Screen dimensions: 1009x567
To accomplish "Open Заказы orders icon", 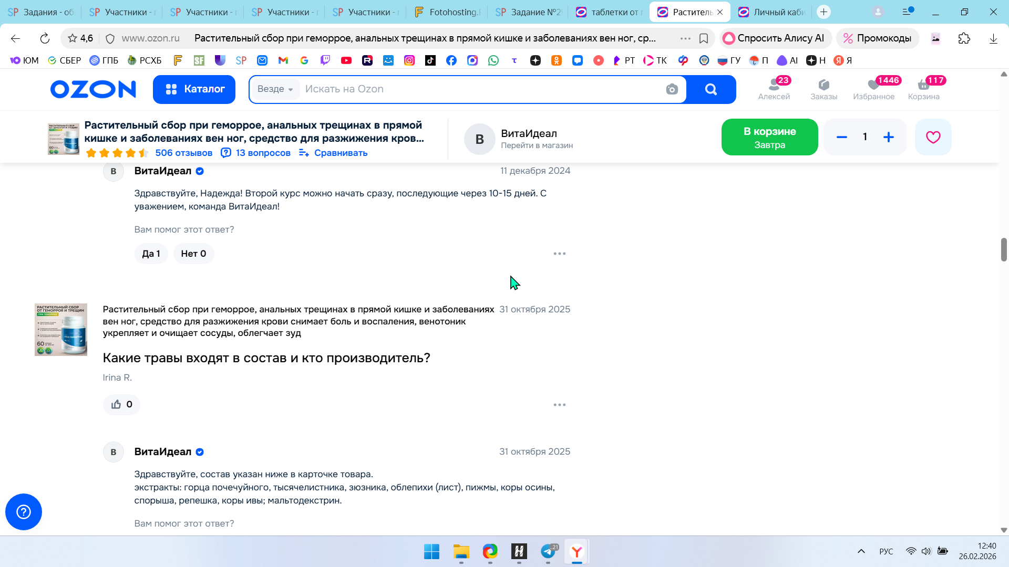I will pyautogui.click(x=823, y=89).
